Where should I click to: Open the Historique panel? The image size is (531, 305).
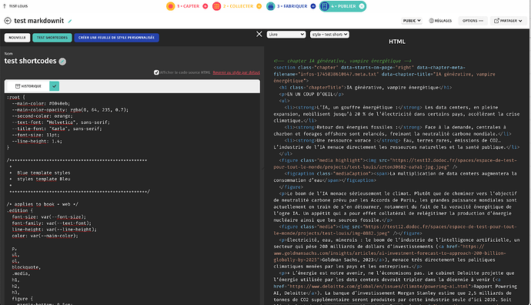28,86
